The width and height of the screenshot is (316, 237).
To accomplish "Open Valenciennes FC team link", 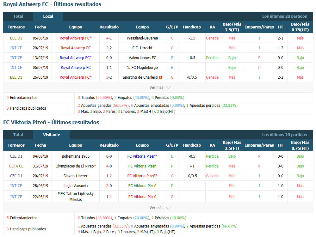I will (142, 58).
